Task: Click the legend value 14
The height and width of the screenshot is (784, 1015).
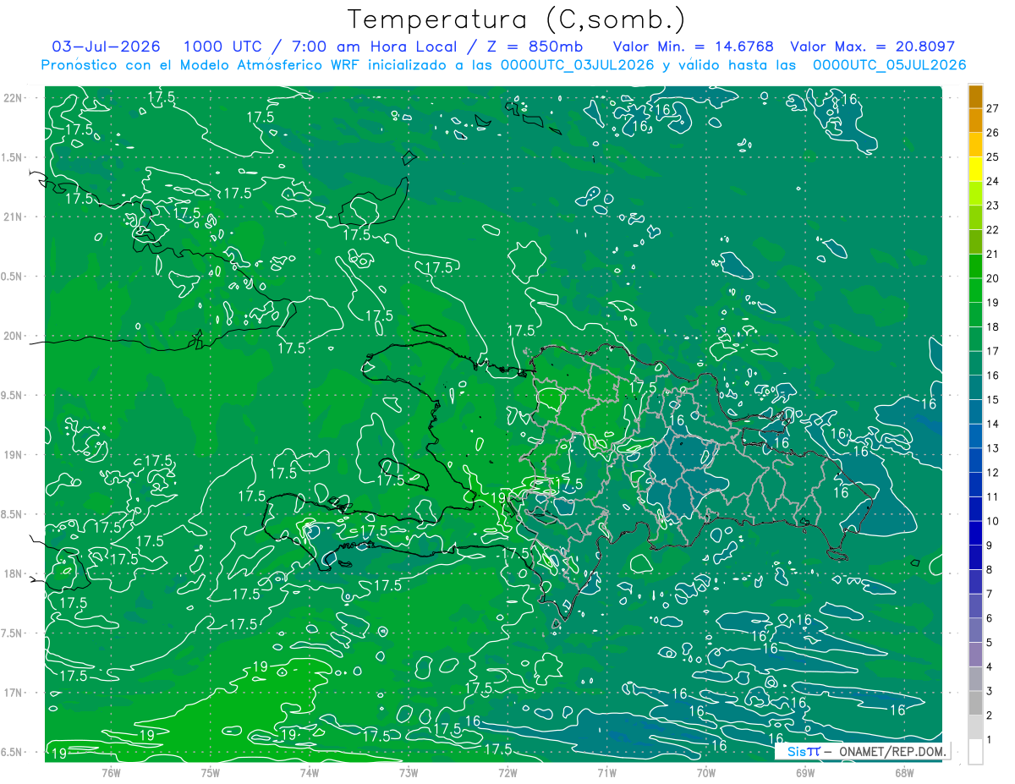Action: coord(993,425)
